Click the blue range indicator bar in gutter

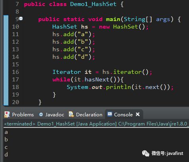tap(6, 60)
